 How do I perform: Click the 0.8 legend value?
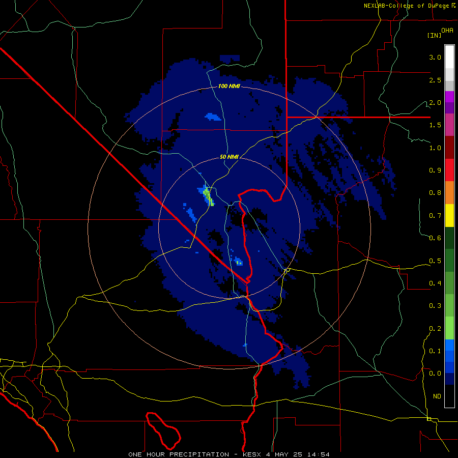(x=435, y=193)
